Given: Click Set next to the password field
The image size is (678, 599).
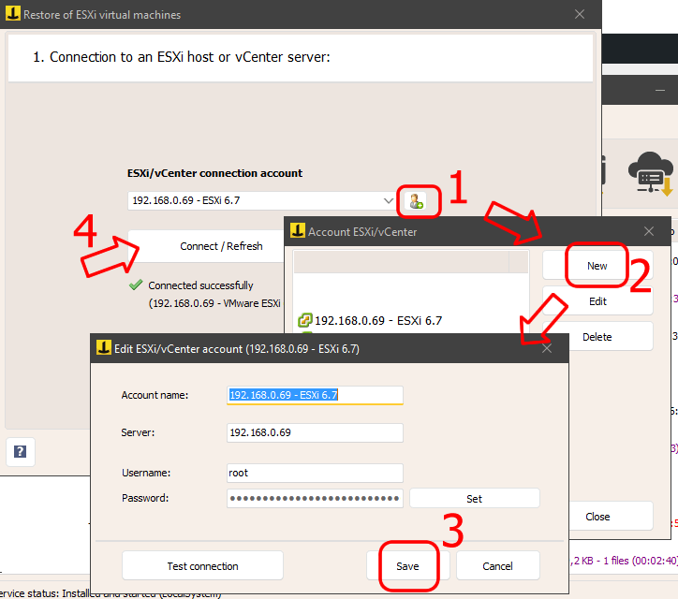Looking at the screenshot, I should point(474,499).
